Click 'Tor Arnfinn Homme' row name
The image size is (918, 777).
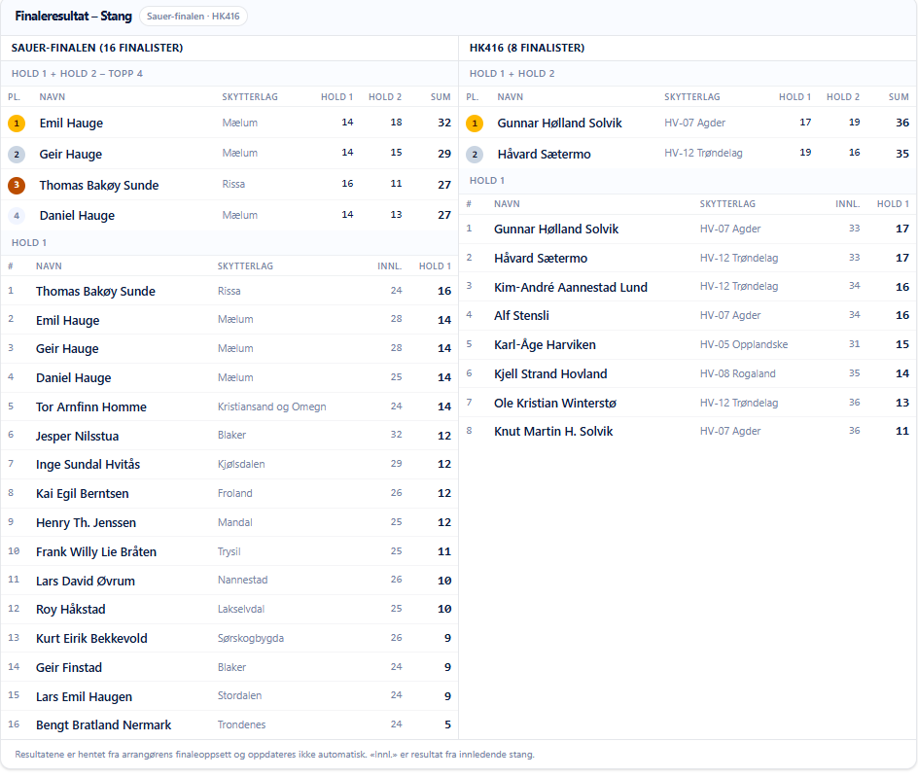(91, 406)
